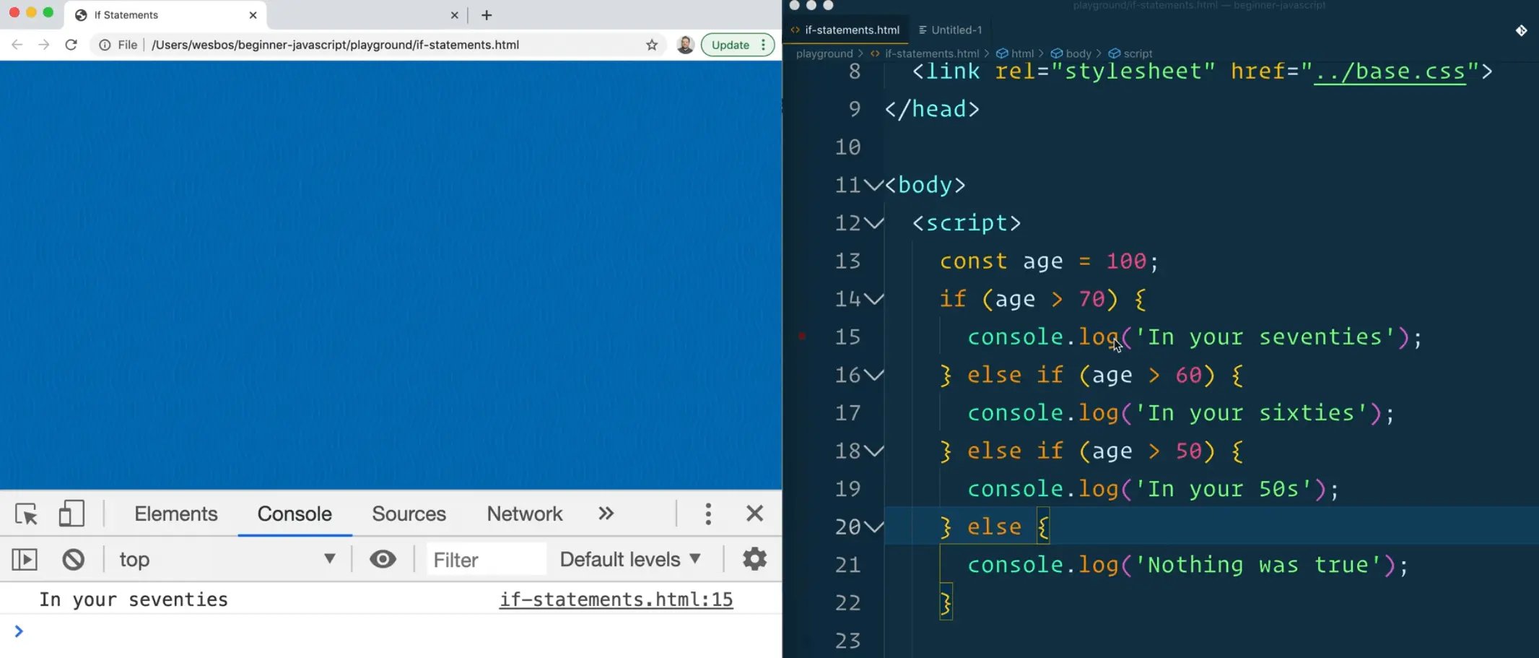This screenshot has width=1539, height=658.
Task: Toggle the live expression eye icon
Action: tap(383, 558)
